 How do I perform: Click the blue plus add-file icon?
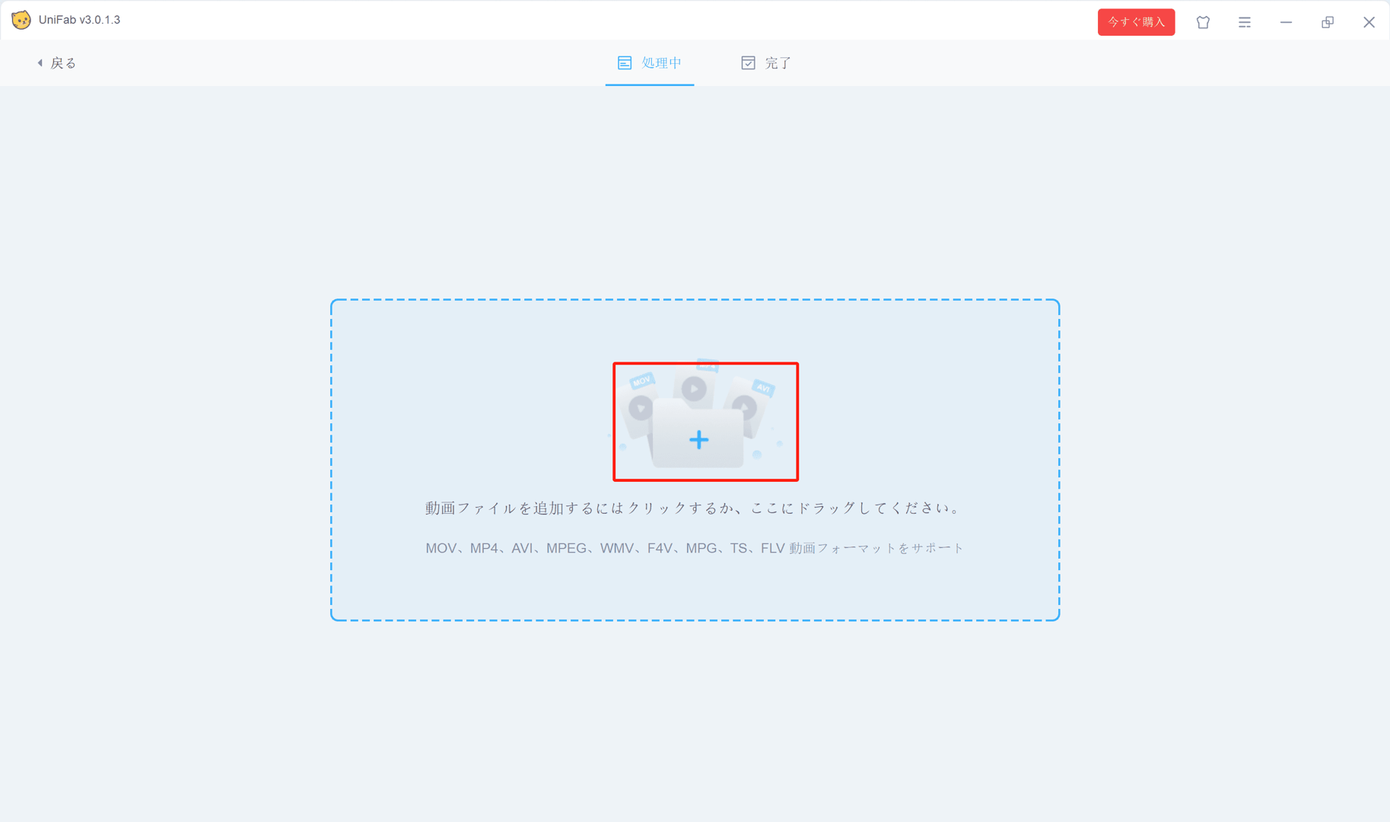(x=698, y=440)
